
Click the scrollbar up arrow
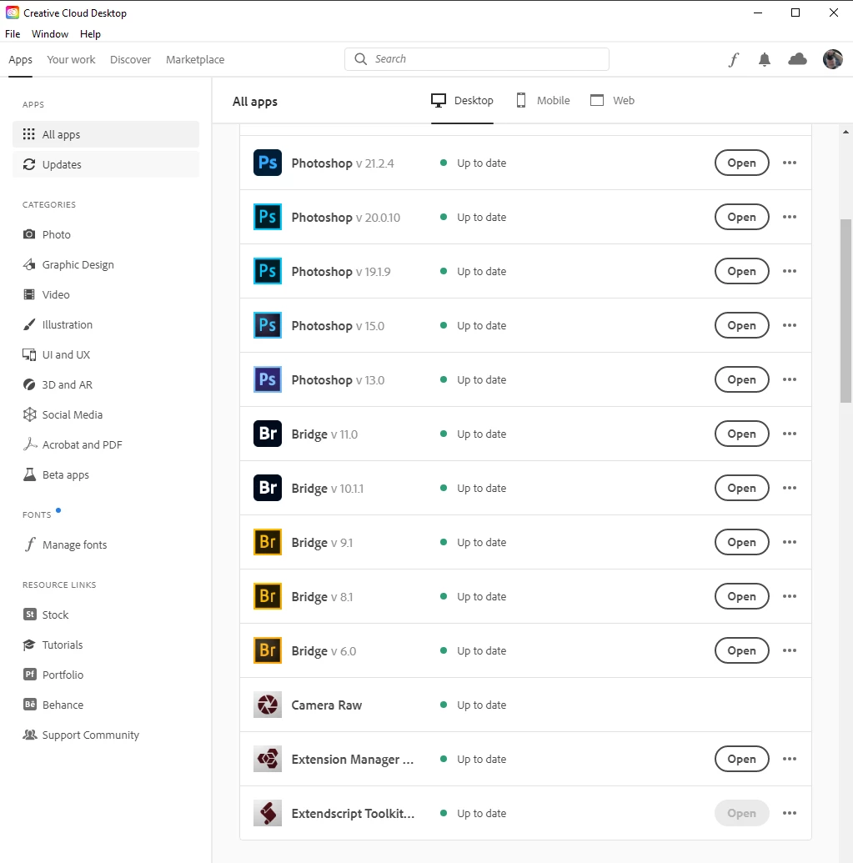pos(845,132)
